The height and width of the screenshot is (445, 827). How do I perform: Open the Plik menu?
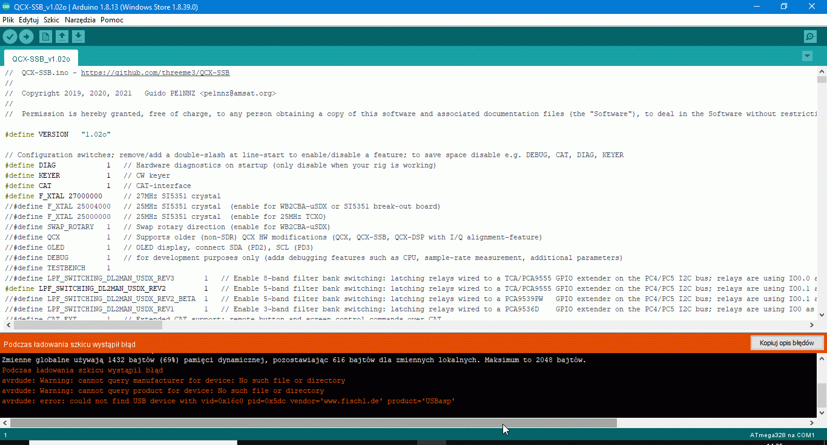point(8,20)
